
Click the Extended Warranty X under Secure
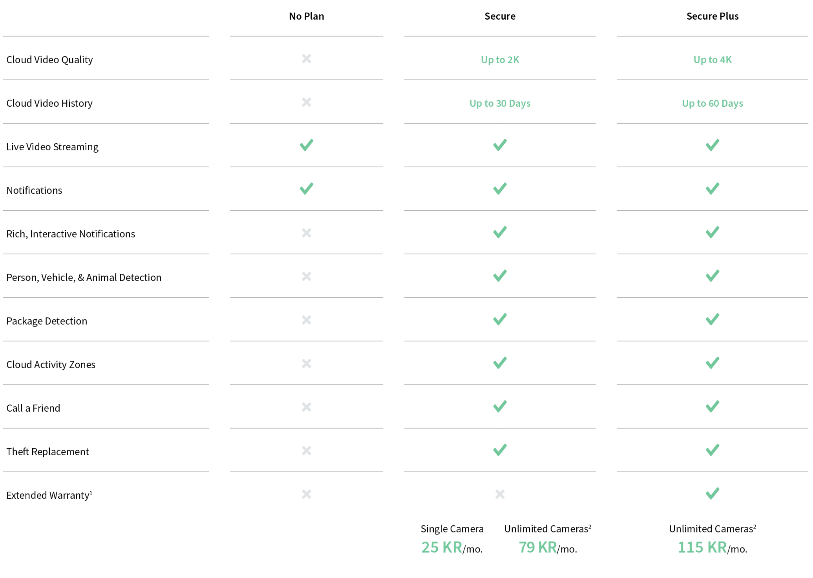(x=500, y=494)
